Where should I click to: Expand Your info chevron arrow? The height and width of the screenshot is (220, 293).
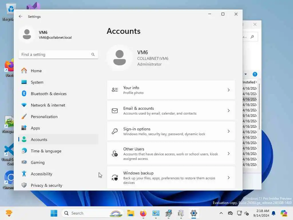coord(229,90)
